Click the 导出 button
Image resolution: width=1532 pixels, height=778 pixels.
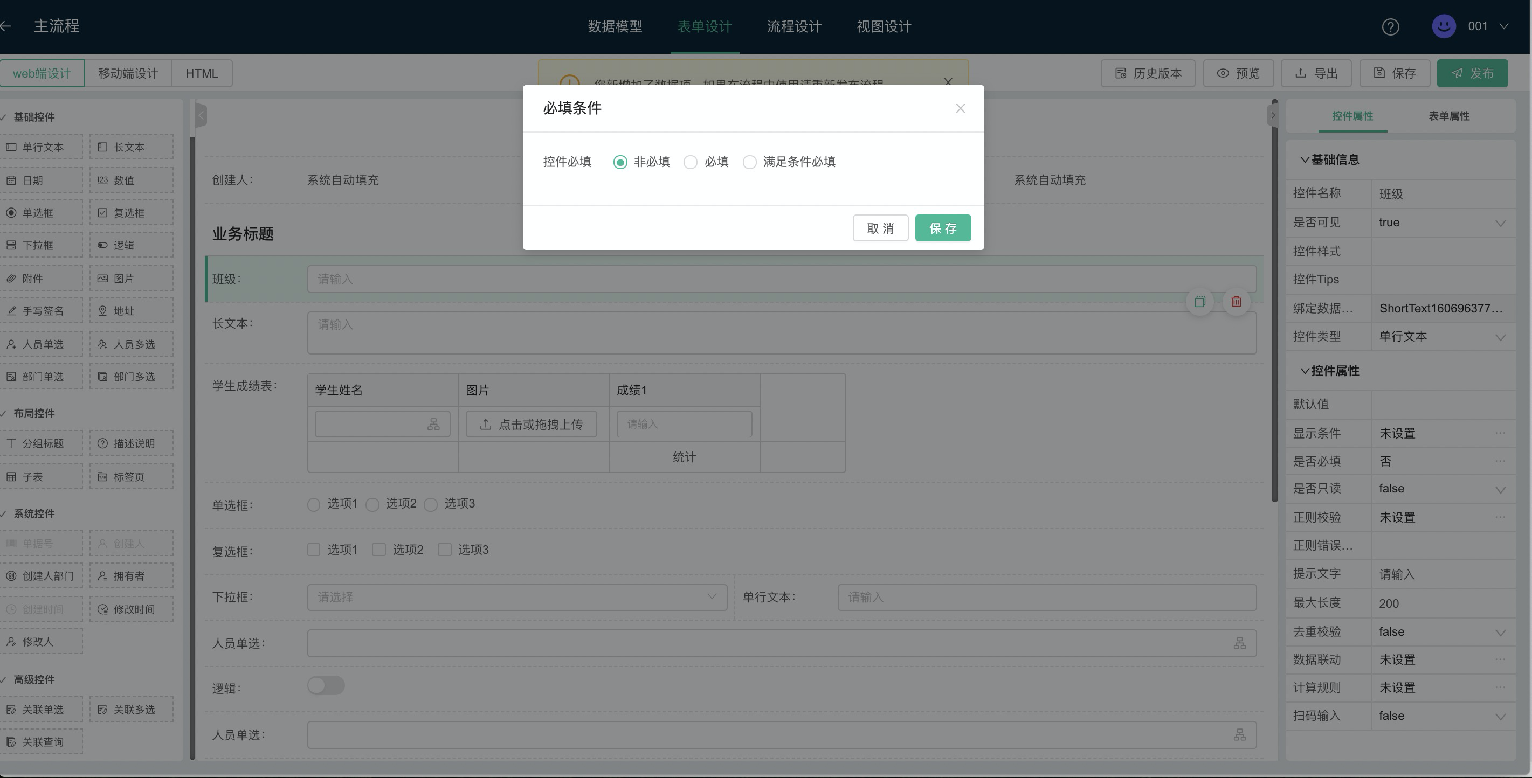pos(1316,73)
